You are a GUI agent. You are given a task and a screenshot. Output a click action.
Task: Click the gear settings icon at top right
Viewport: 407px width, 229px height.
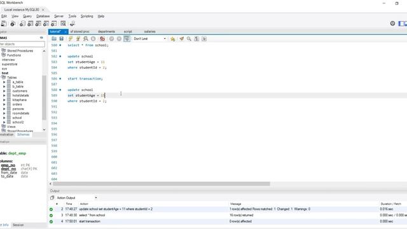pyautogui.click(x=392, y=24)
